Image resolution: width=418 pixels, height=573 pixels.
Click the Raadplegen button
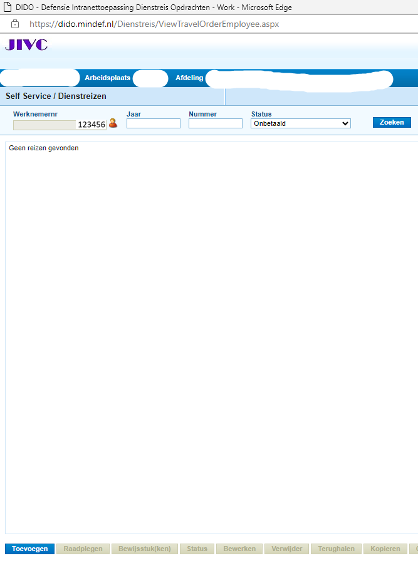[83, 549]
